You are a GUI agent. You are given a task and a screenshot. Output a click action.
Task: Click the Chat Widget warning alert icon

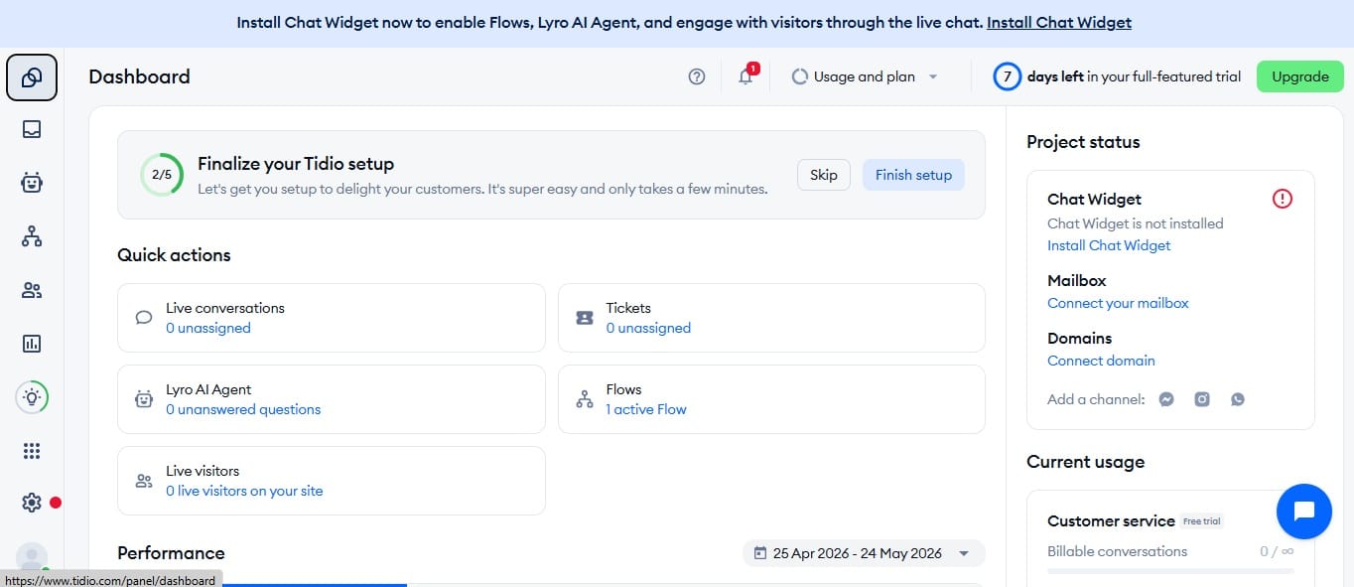click(1283, 199)
